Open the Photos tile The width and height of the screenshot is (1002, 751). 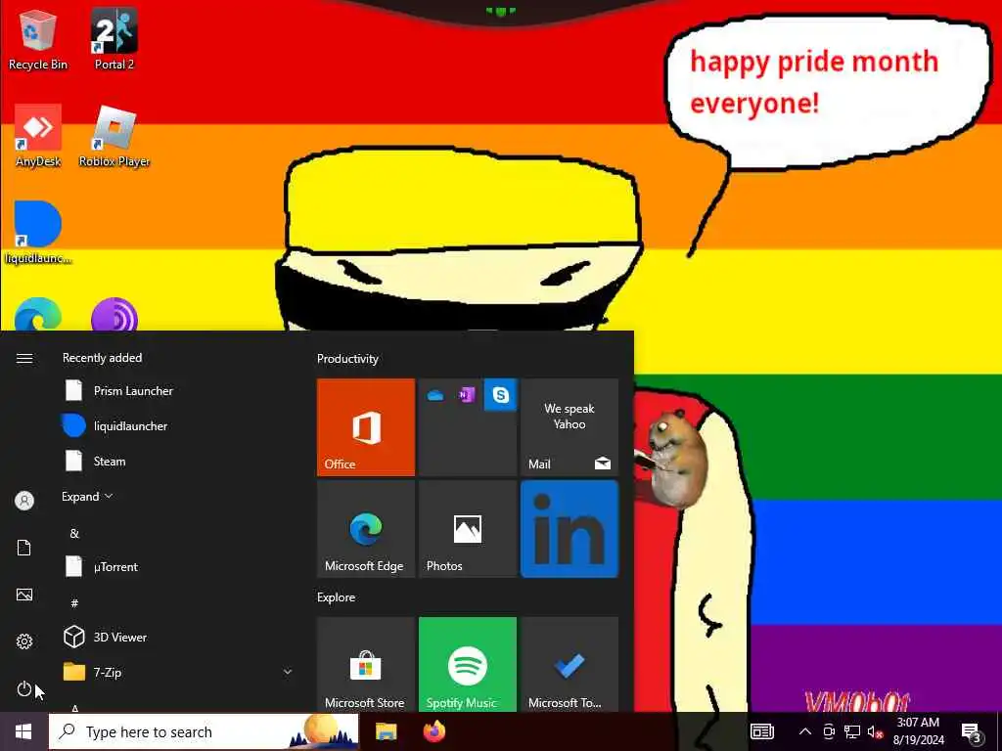point(468,529)
